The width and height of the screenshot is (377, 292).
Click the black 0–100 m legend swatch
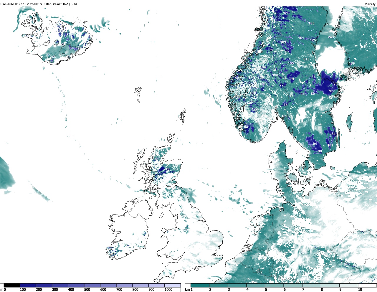point(12,285)
